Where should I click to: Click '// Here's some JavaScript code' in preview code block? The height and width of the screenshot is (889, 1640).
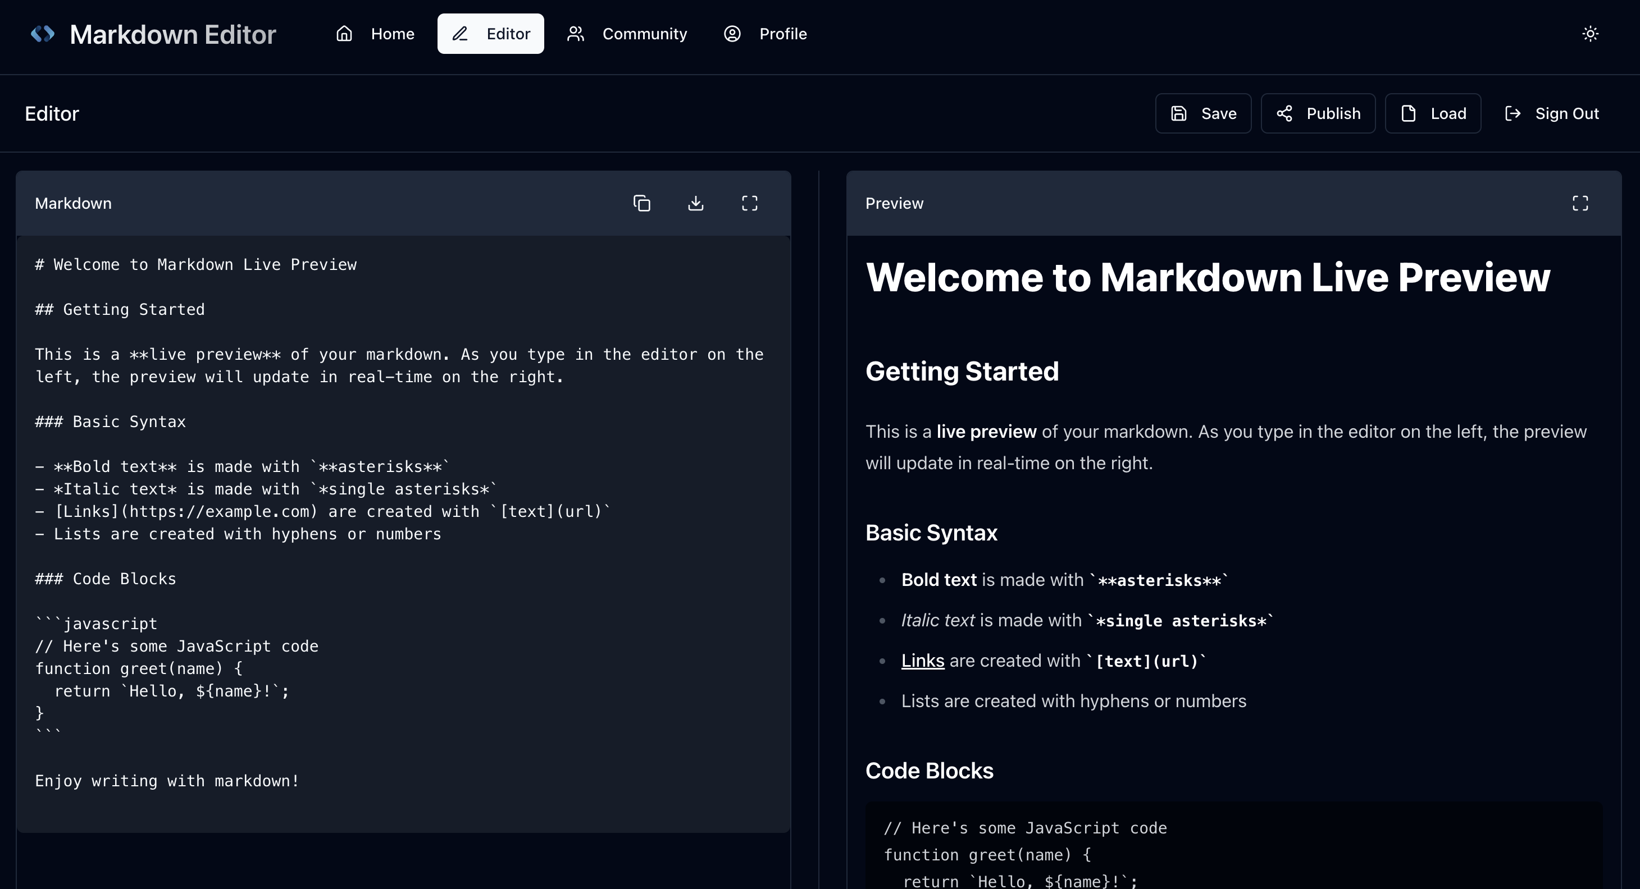click(1025, 828)
